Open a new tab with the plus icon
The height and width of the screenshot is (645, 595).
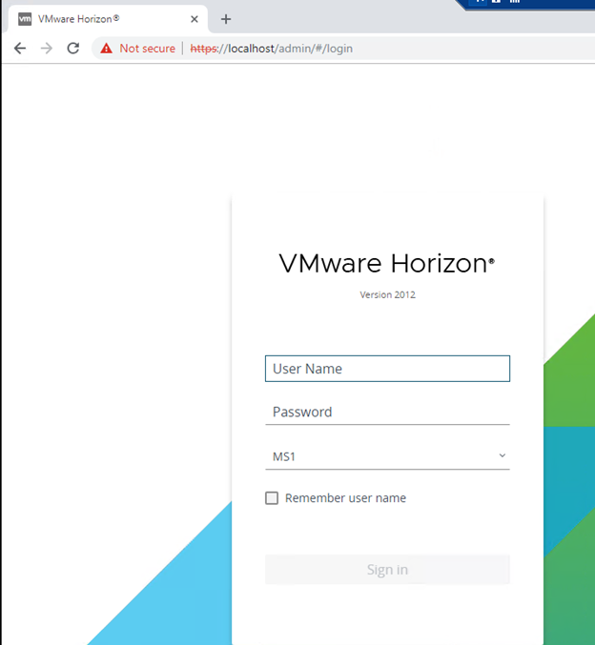point(226,19)
